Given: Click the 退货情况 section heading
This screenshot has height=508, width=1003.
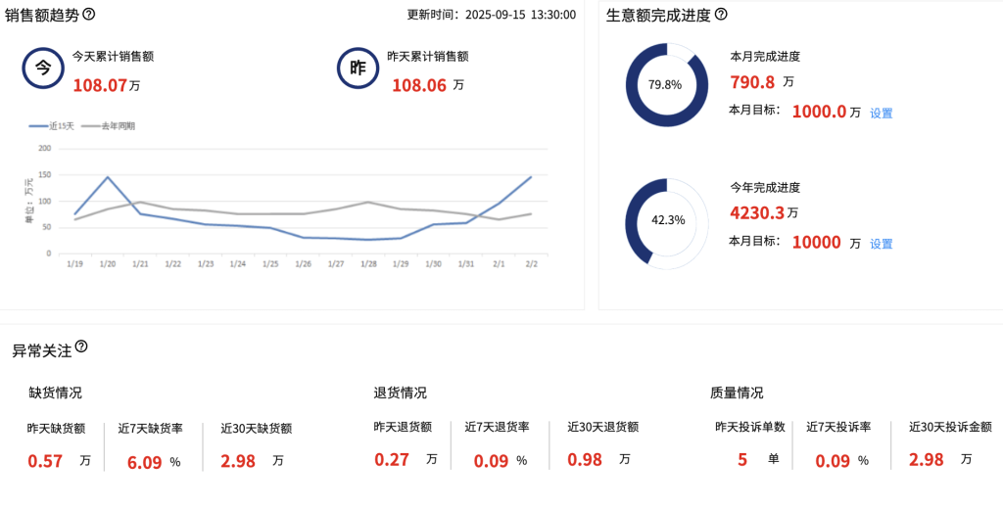Looking at the screenshot, I should [x=401, y=393].
